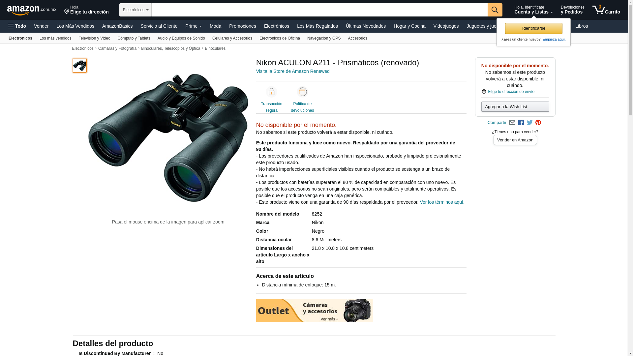Viewport: 633px width, 356px height.
Task: Open the Todo hamburger menu
Action: coord(17,26)
